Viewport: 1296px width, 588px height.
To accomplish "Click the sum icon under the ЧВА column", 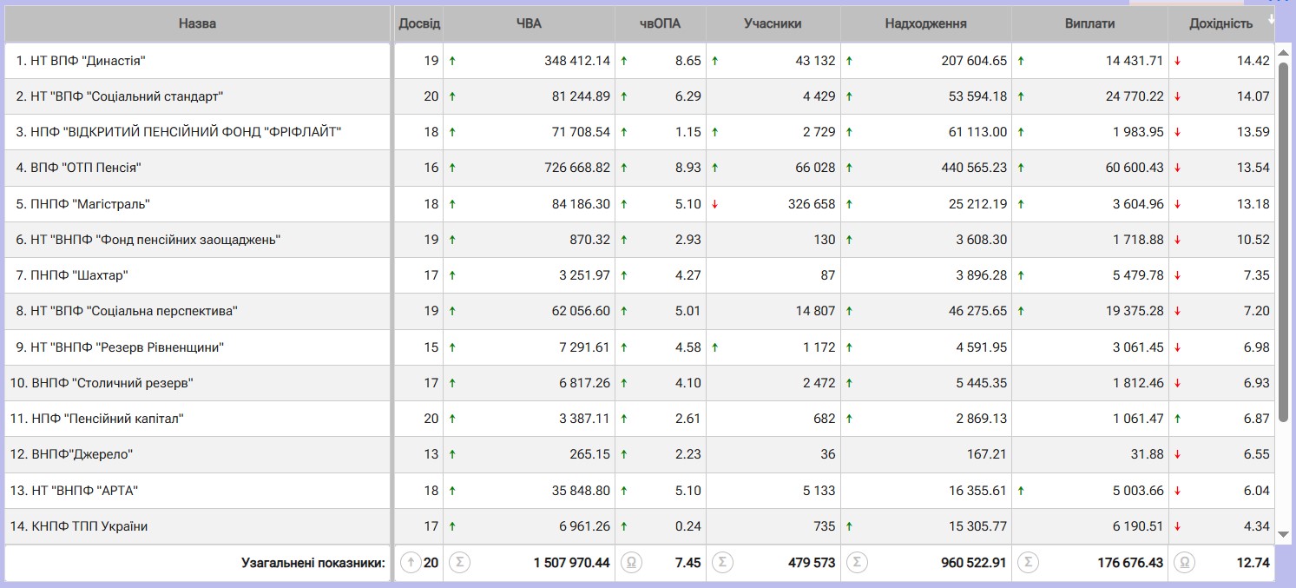I will click(460, 563).
